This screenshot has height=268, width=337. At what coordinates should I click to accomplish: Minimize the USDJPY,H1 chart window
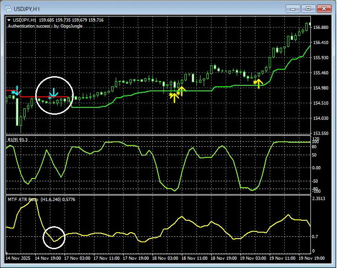click(293, 9)
